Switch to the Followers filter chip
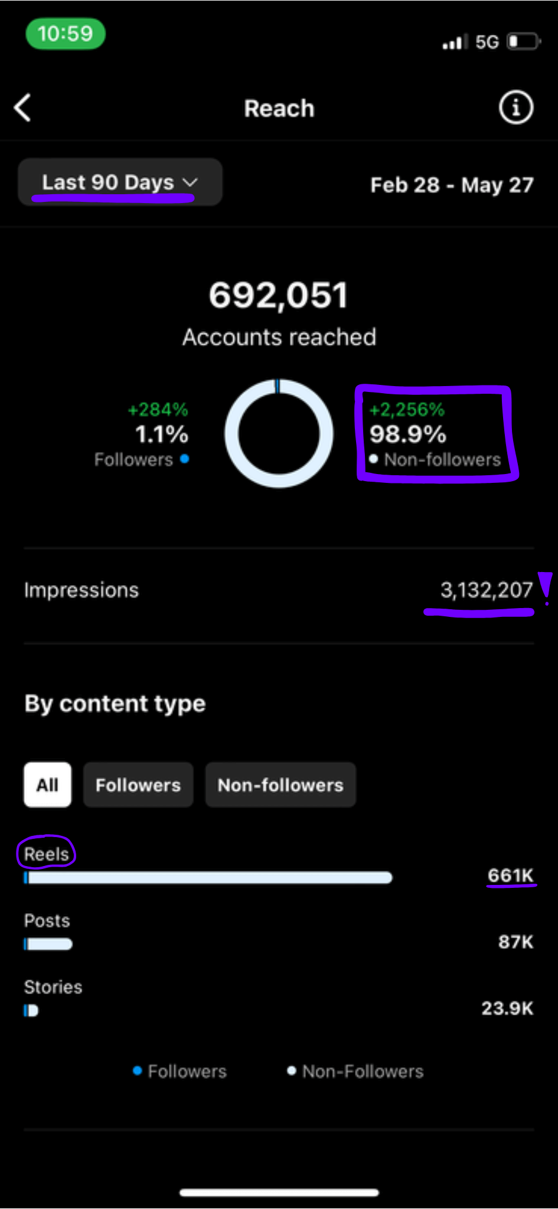 (x=138, y=785)
